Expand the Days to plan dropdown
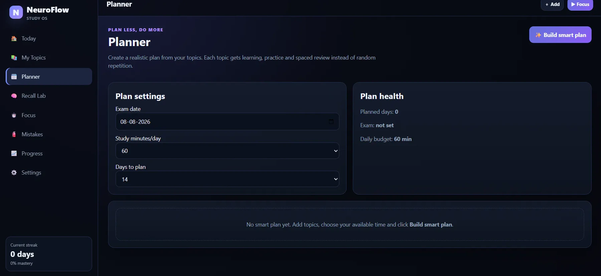 click(227, 179)
